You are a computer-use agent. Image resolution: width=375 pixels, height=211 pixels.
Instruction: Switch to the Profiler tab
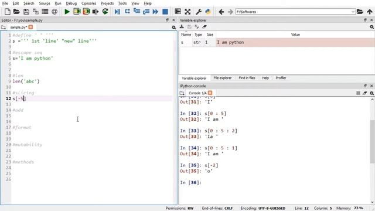(281, 78)
